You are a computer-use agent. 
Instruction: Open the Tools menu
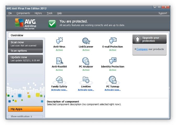click(49, 13)
